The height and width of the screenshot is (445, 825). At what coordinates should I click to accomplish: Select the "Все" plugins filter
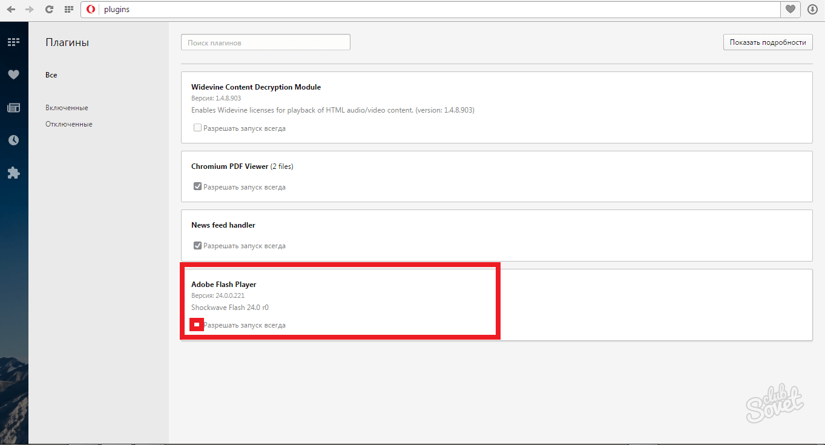pos(51,75)
